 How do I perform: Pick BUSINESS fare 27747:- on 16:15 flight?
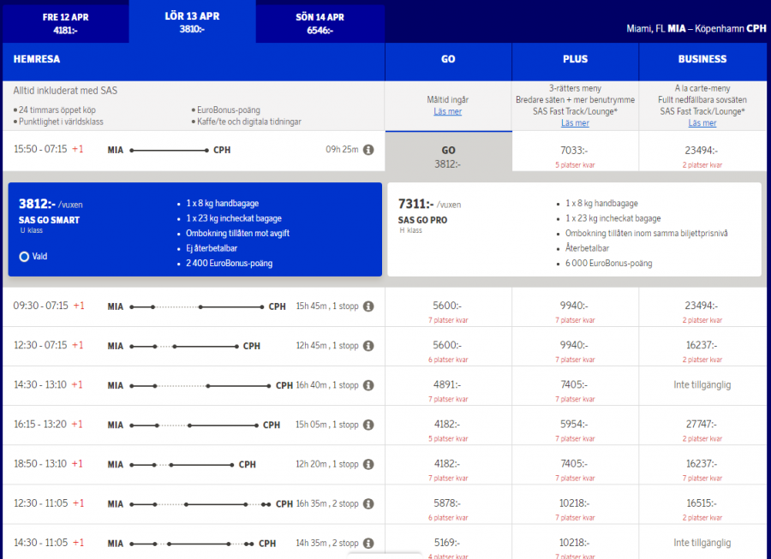pyautogui.click(x=702, y=425)
